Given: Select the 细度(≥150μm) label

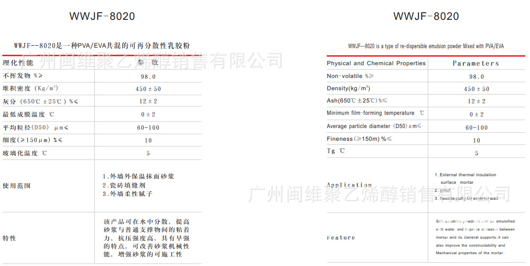Looking at the screenshot, I should point(33,140).
